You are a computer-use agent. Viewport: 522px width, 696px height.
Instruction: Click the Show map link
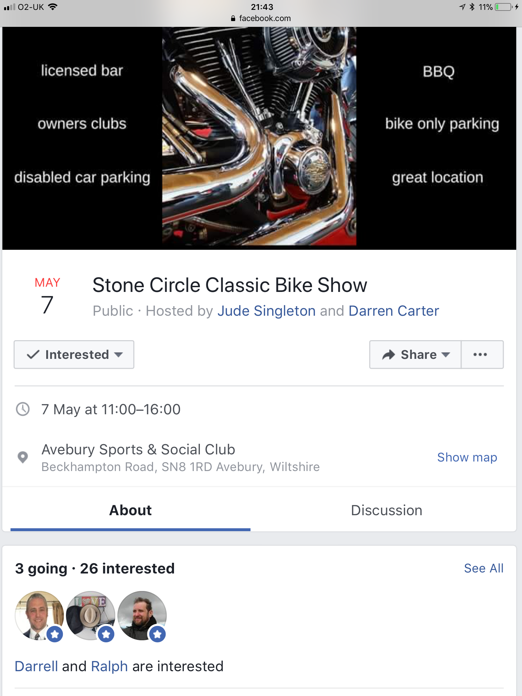click(x=467, y=457)
